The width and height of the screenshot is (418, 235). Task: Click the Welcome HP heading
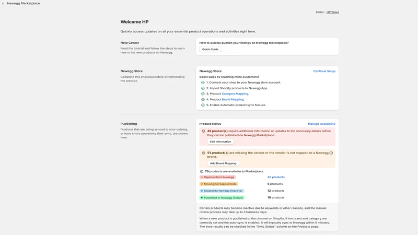click(134, 22)
